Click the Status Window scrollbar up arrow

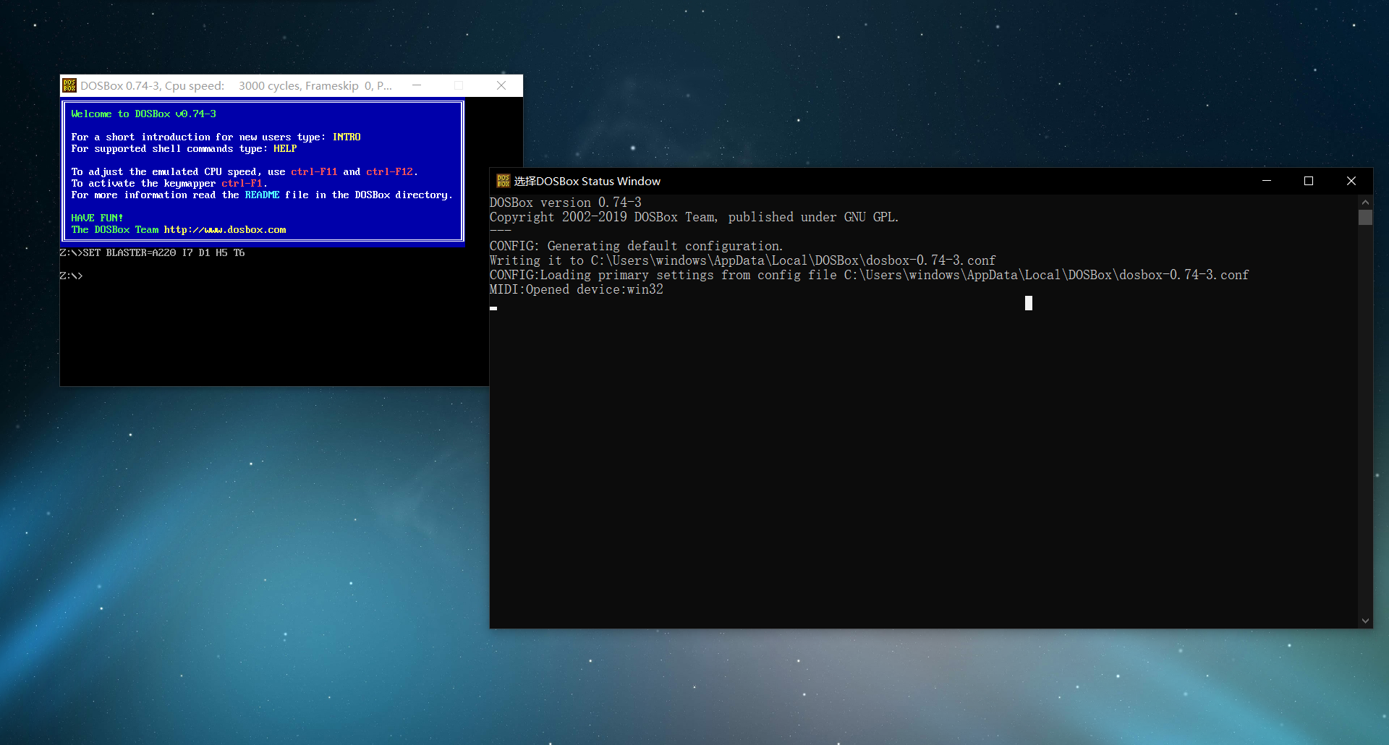pyautogui.click(x=1365, y=202)
